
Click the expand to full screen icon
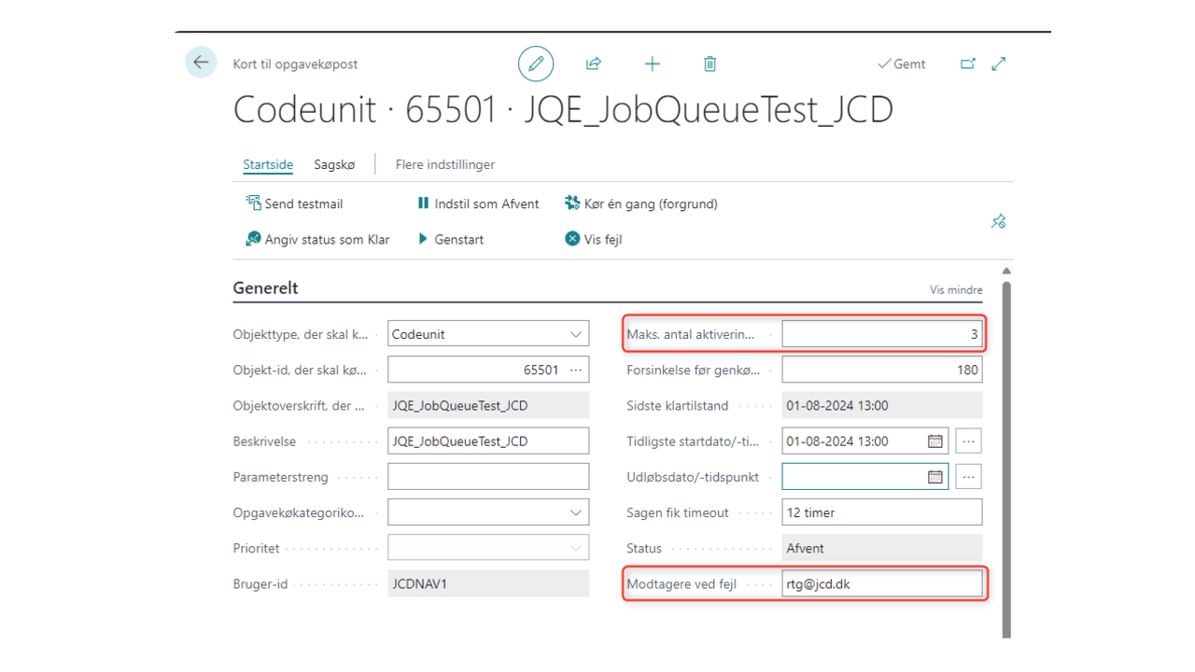pyautogui.click(x=999, y=63)
